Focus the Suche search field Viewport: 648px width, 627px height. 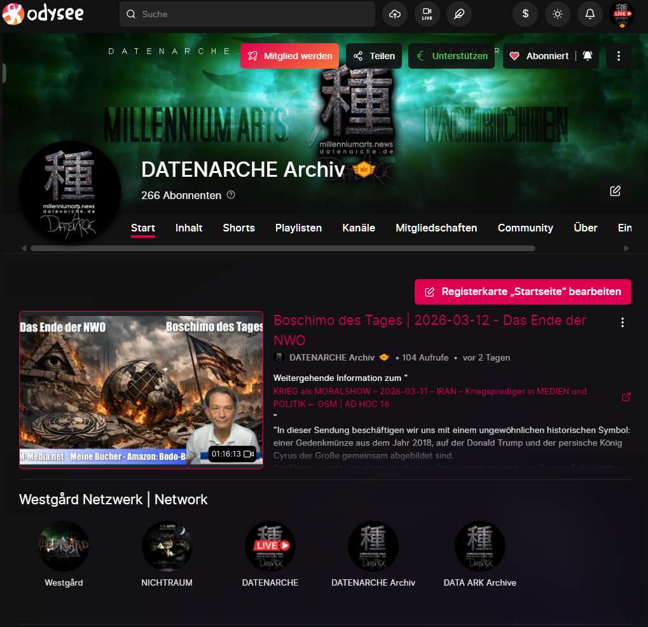click(247, 14)
